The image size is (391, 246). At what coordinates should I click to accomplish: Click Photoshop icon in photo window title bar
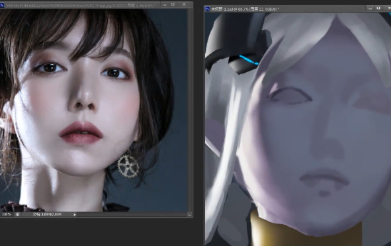[x=2, y=5]
